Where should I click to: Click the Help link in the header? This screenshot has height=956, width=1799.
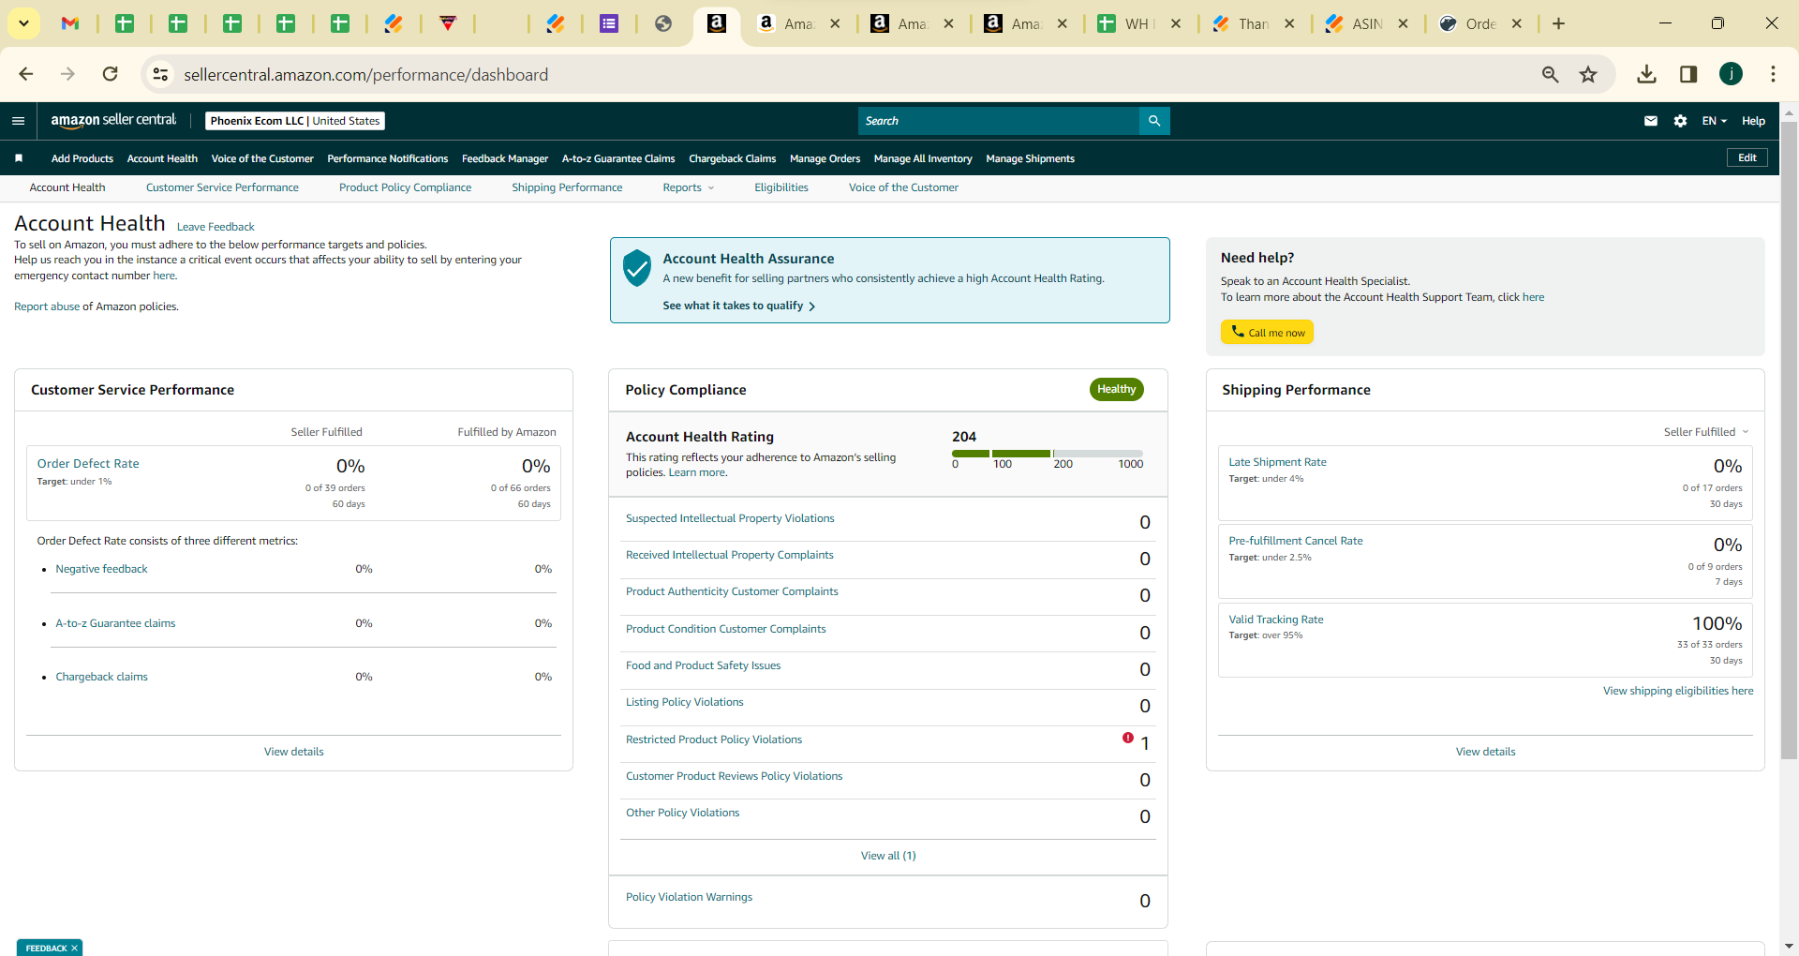[1753, 121]
